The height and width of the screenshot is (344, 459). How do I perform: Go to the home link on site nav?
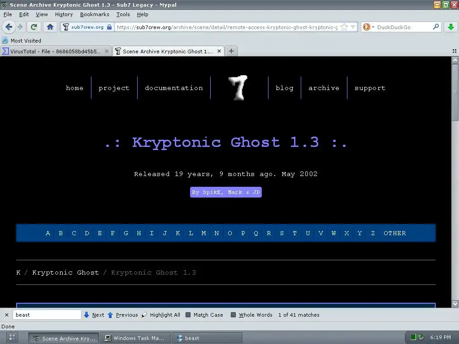(x=75, y=88)
